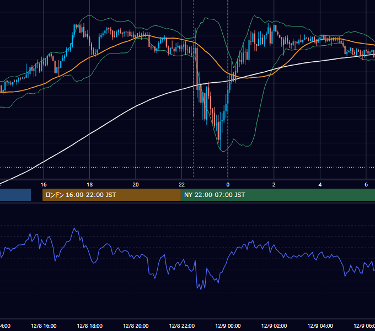Click the ロンドン 16:00-22:00 JST session bar
The width and height of the screenshot is (375, 331).
click(x=111, y=195)
